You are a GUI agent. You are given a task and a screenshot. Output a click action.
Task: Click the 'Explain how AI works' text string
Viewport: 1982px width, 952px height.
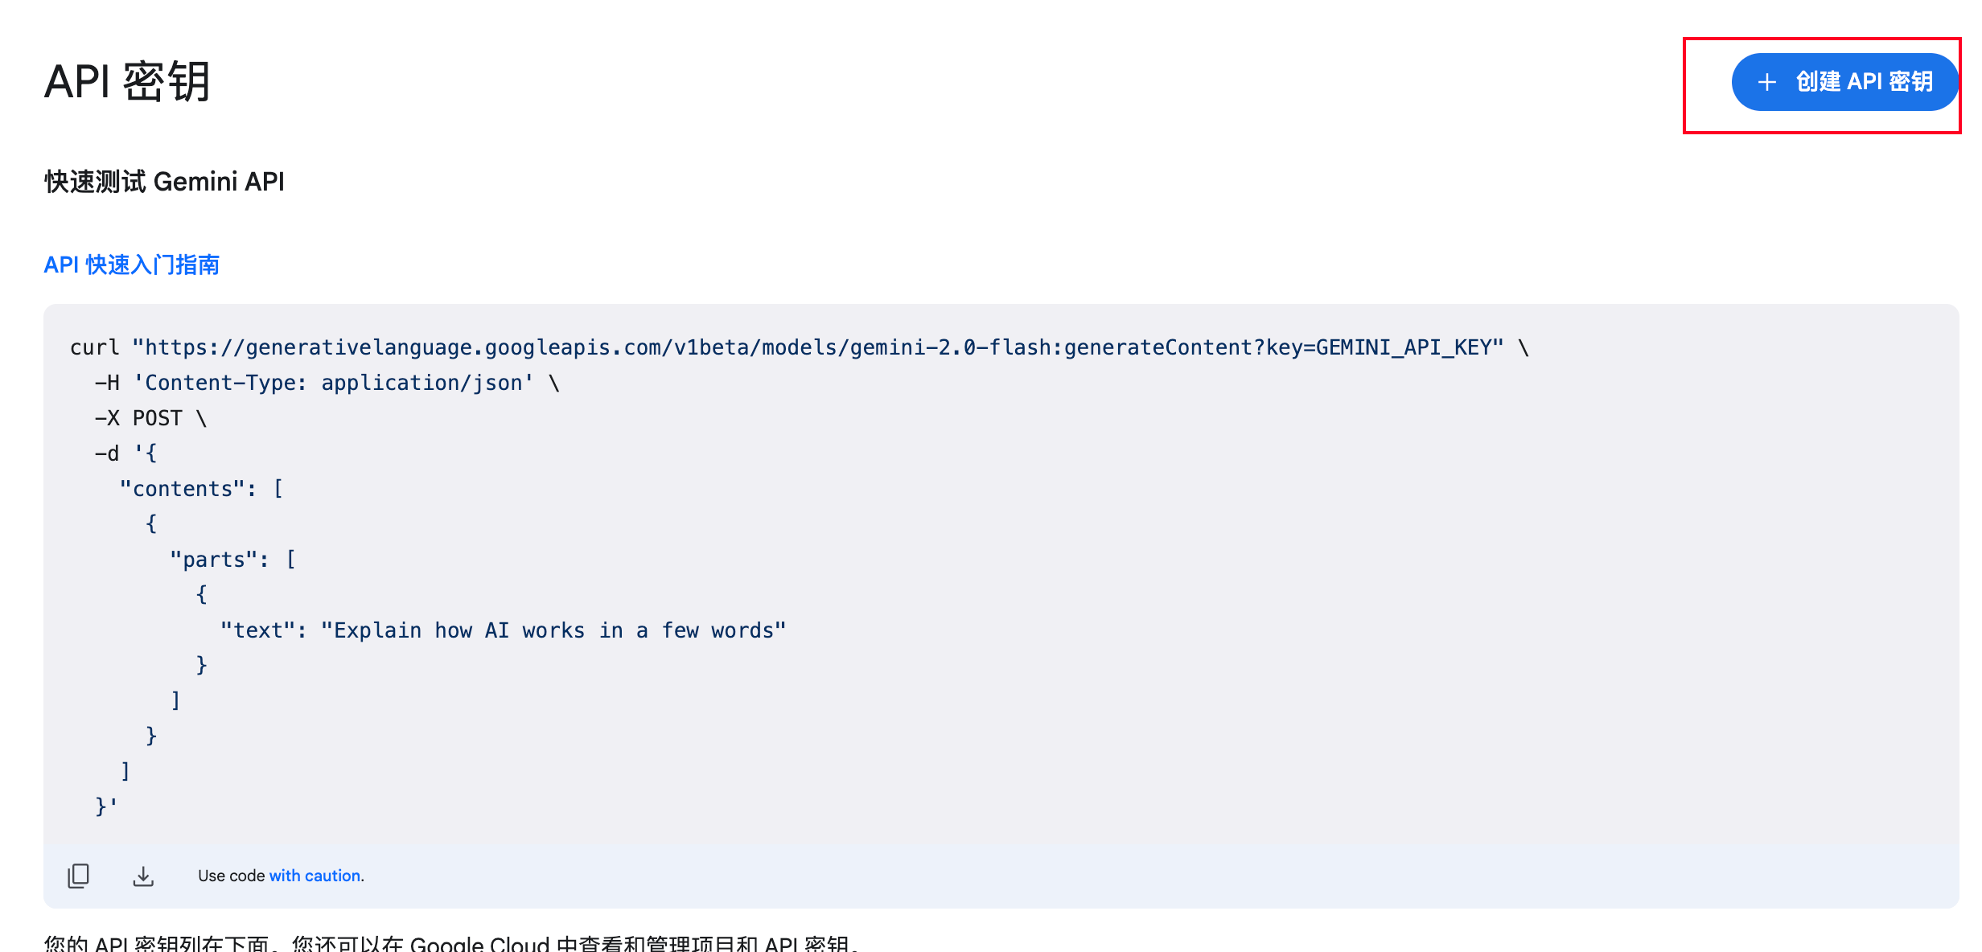coord(553,630)
